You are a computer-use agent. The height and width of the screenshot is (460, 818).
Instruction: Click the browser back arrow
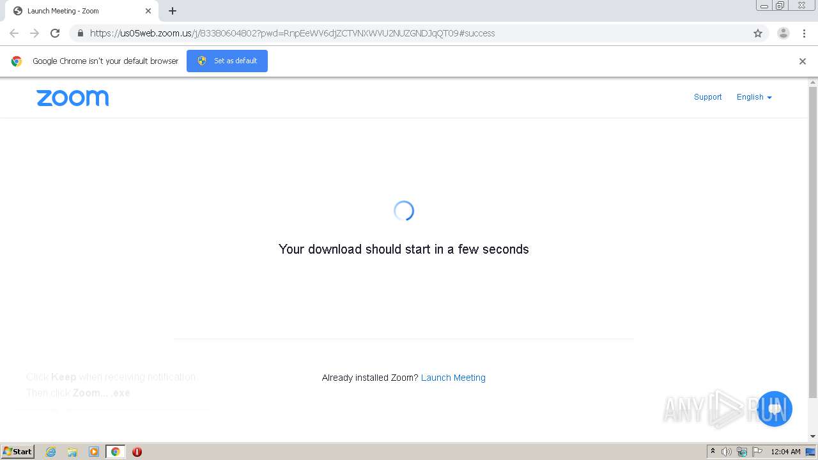[14, 33]
